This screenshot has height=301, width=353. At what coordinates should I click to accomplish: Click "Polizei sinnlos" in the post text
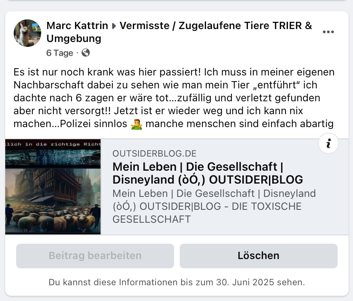(x=94, y=124)
